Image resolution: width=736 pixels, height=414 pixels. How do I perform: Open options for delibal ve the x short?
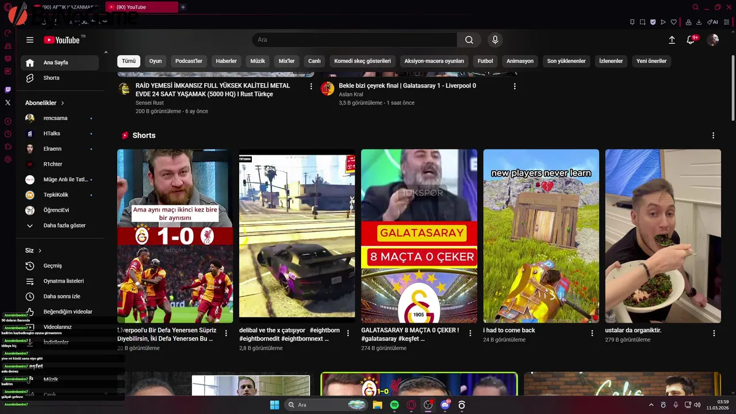coord(348,333)
